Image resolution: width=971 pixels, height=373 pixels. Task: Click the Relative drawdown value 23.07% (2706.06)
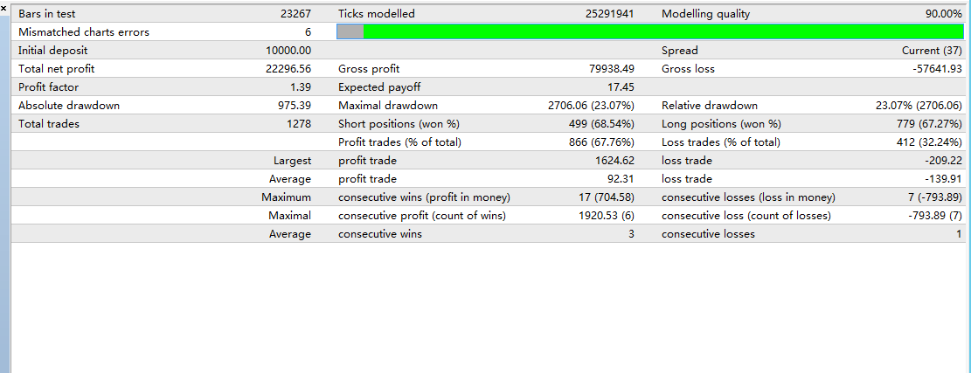tap(919, 106)
